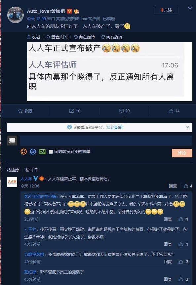
Task: Follow the author with +关注 button
Action: (166, 10)
